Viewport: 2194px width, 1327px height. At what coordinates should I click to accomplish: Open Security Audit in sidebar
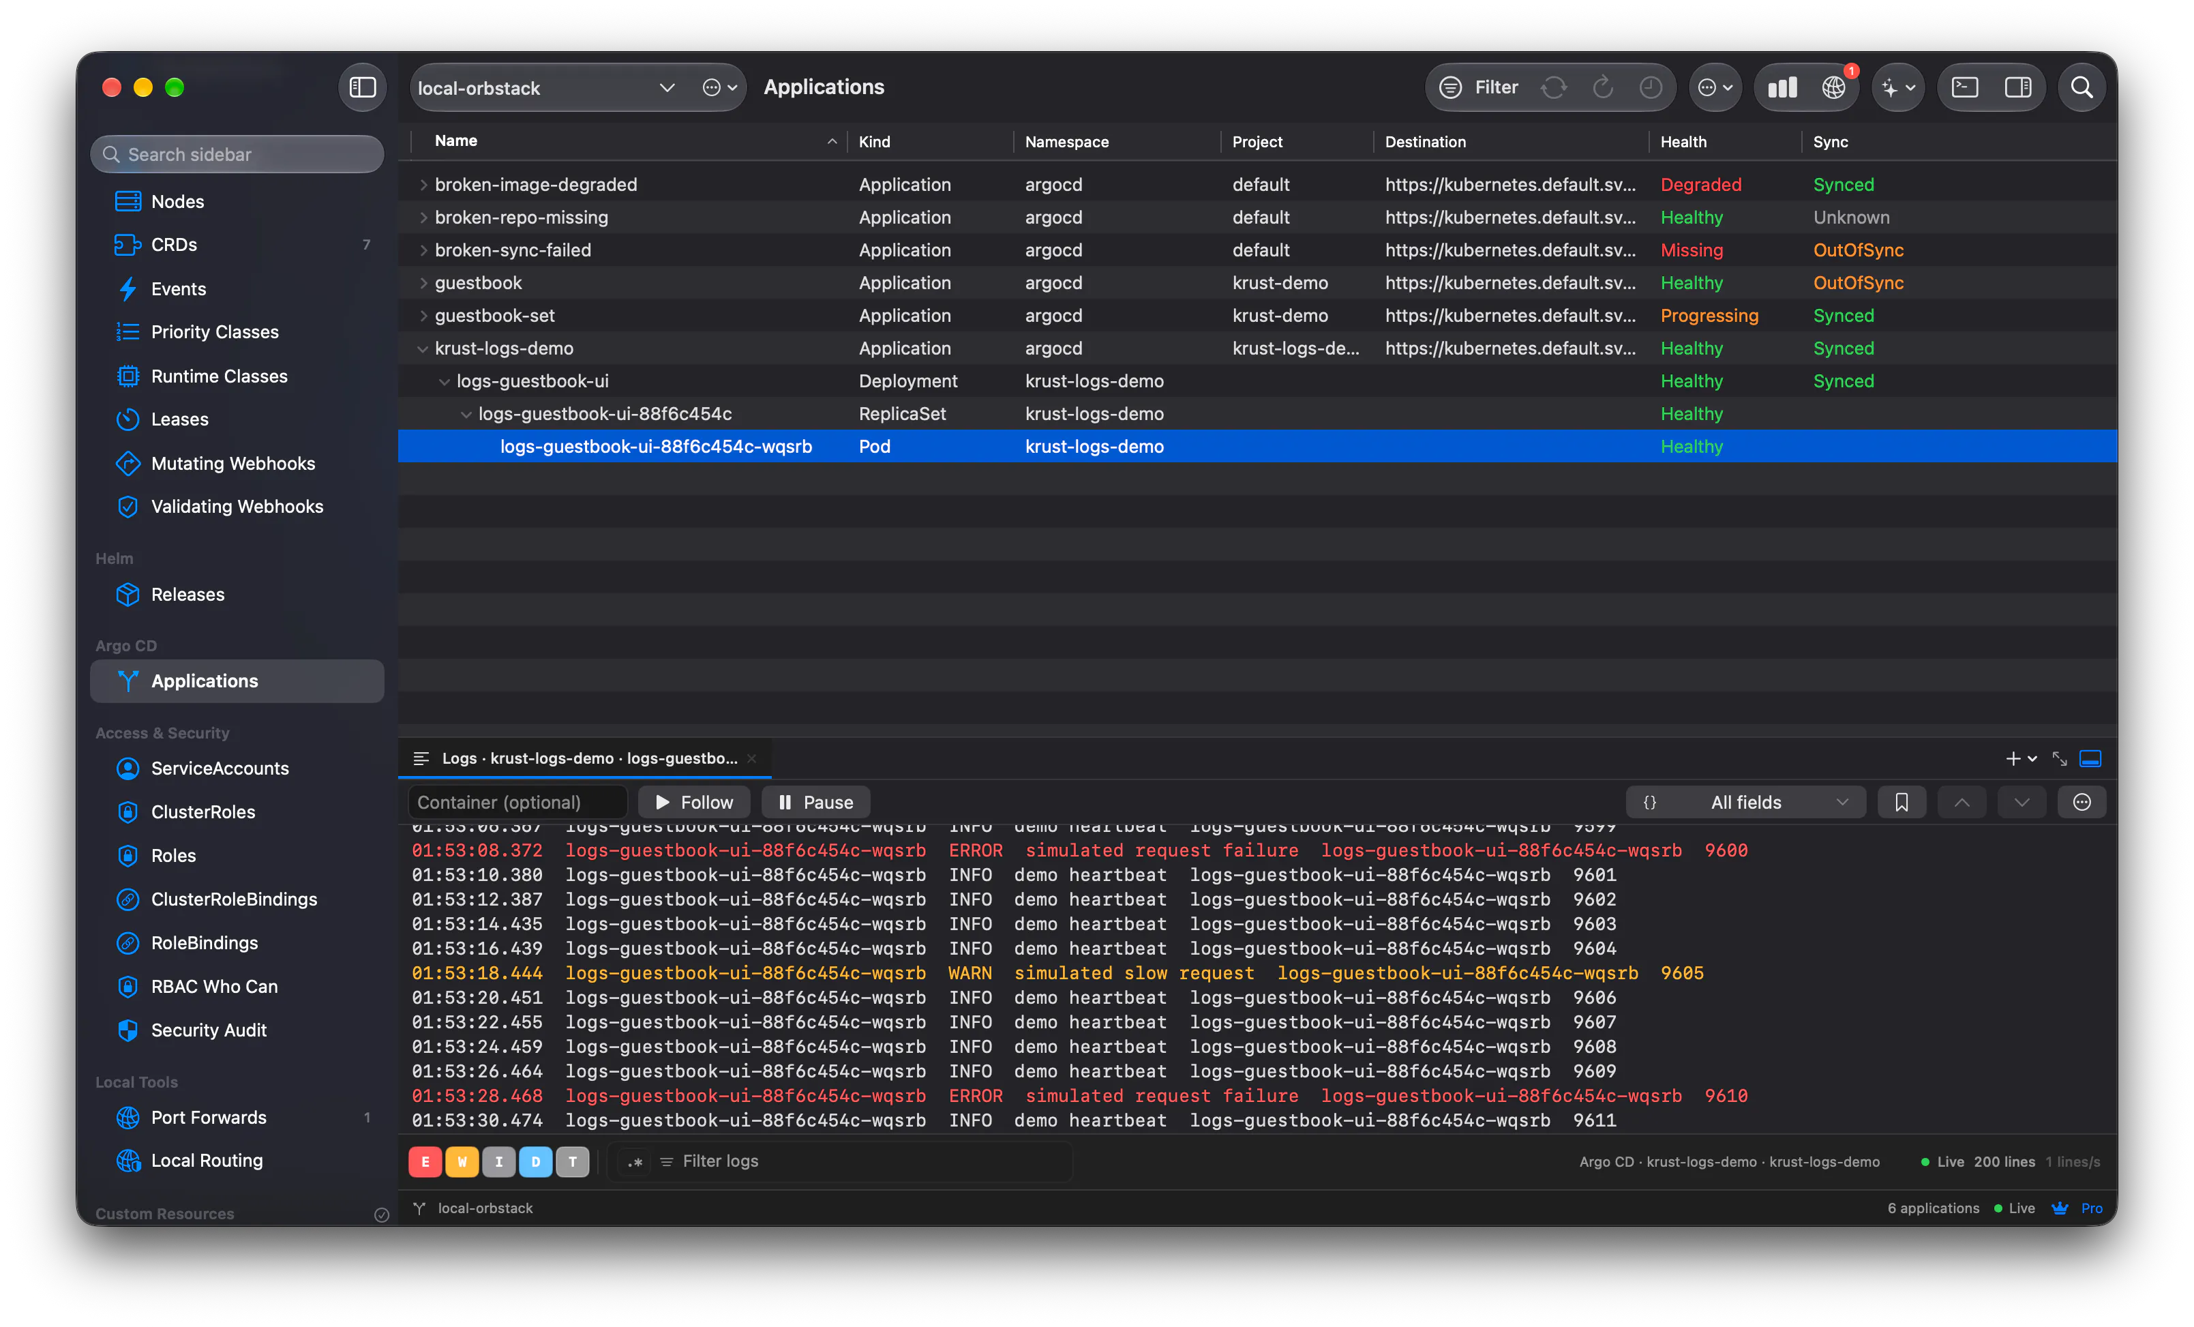pyautogui.click(x=237, y=1030)
